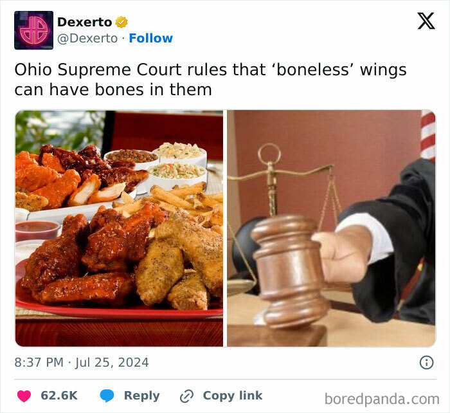Click the boredpanda.com watermark
450x413 pixels.
[x=382, y=399]
